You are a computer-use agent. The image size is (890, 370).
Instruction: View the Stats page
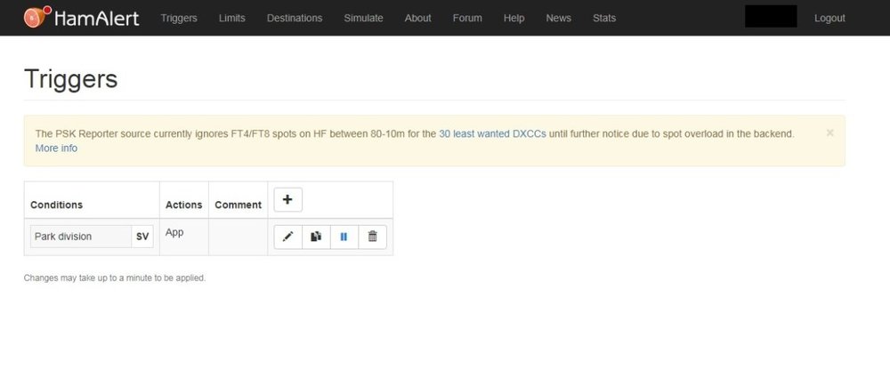tap(604, 18)
